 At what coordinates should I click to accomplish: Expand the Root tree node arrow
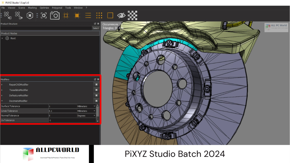(2, 38)
